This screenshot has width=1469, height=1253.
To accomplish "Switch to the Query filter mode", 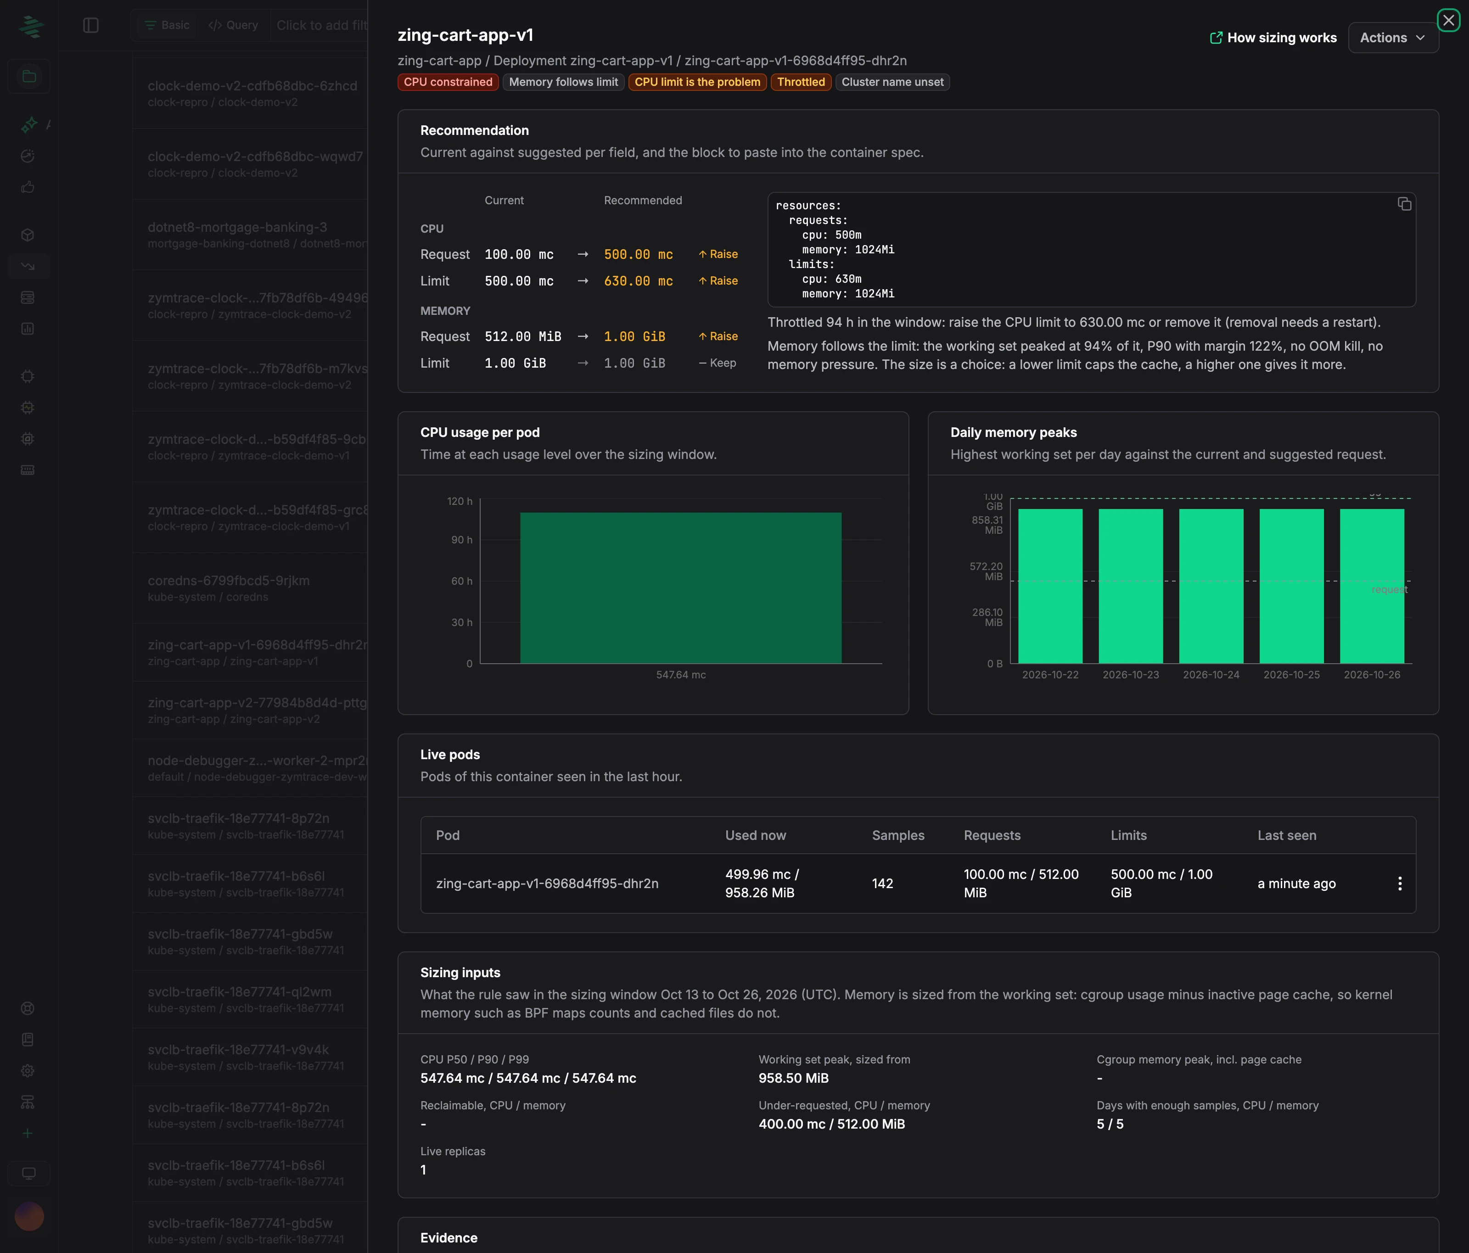I will coord(233,26).
